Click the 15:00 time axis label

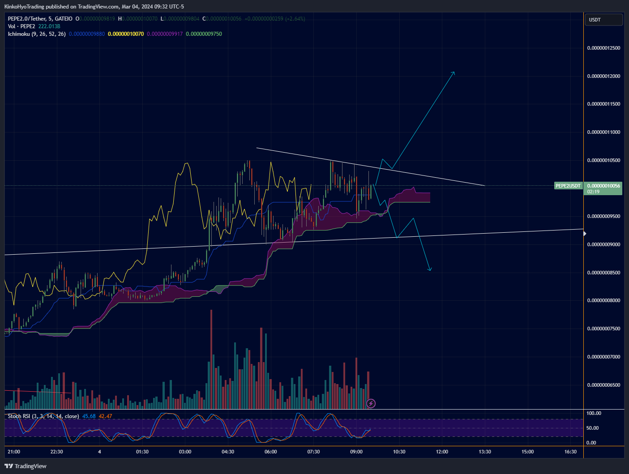click(x=528, y=452)
